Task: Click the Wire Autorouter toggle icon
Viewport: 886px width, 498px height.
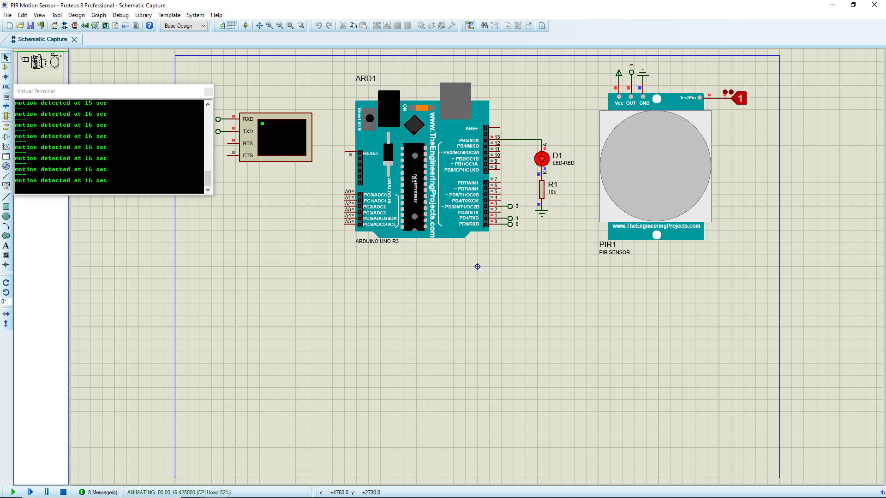Action: coord(470,26)
